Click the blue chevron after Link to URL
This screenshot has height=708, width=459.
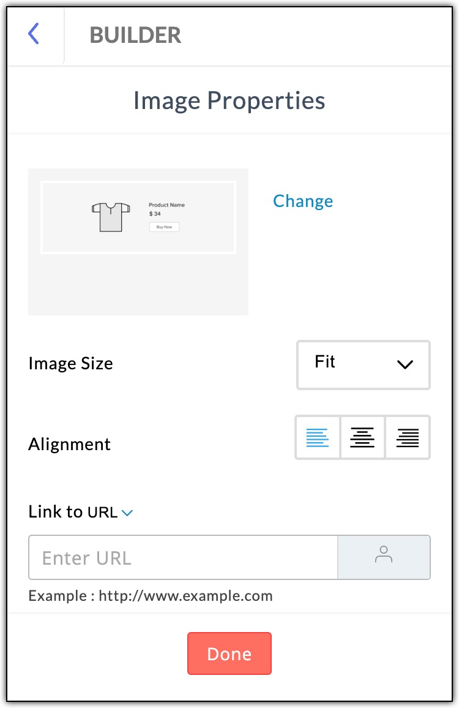pyautogui.click(x=127, y=513)
